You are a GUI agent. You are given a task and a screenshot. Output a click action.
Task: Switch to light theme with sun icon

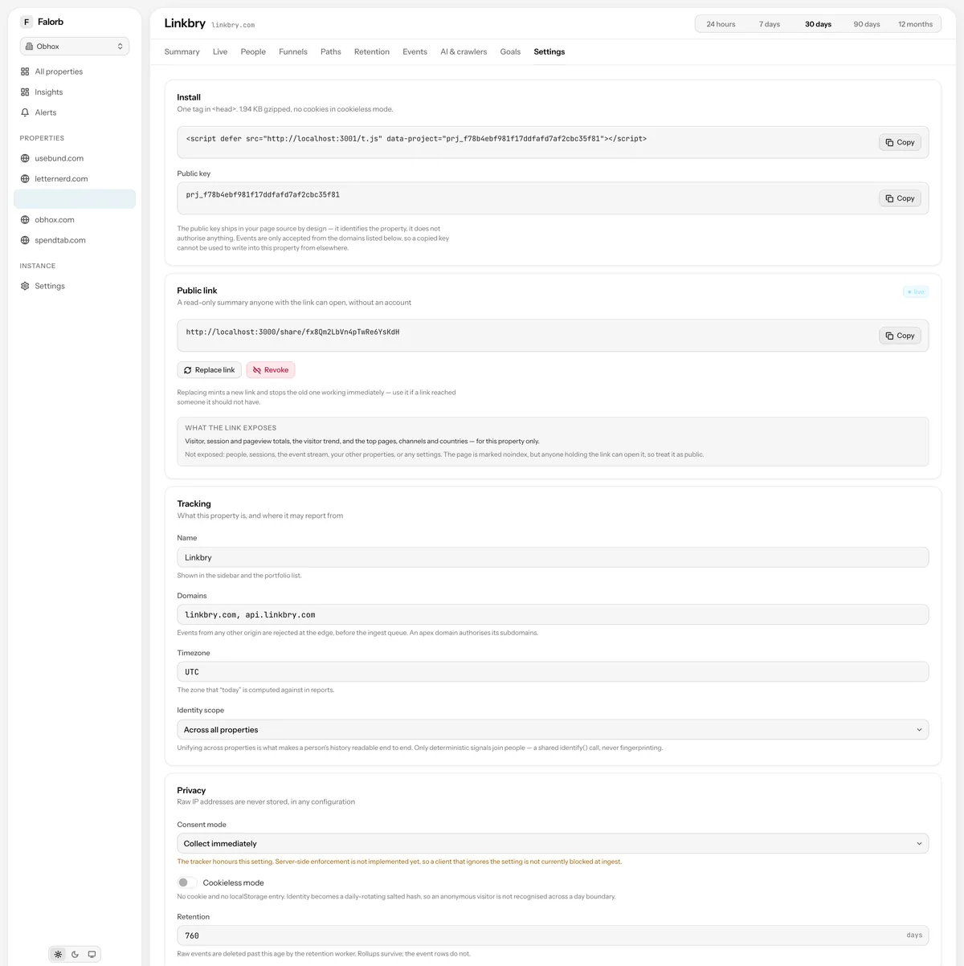(x=58, y=955)
